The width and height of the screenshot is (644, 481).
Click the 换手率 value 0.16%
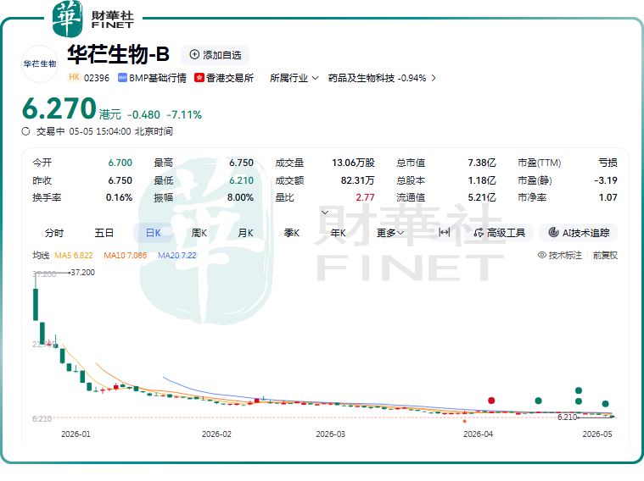coord(119,197)
